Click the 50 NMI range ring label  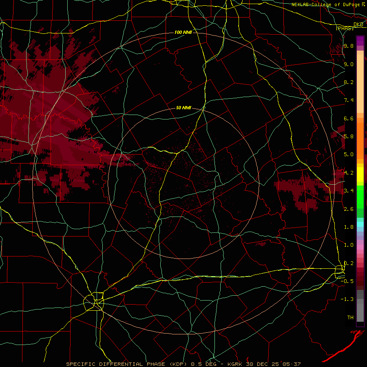point(183,108)
